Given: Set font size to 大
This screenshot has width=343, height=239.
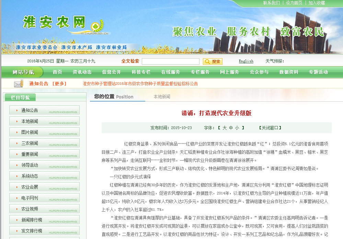Looking at the screenshot, I should pos(225,128).
